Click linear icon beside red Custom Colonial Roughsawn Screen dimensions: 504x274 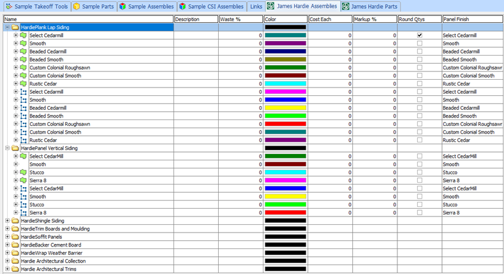(24, 124)
